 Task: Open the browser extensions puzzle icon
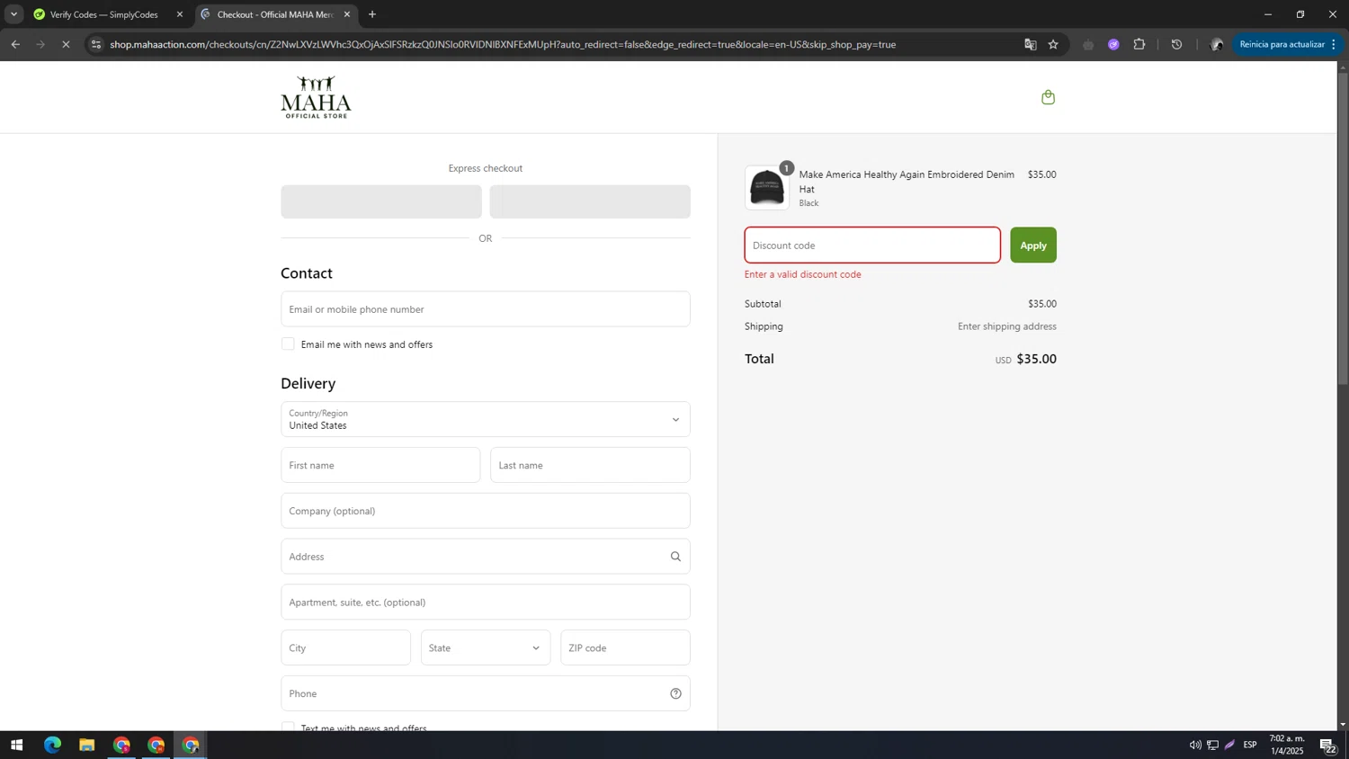(x=1139, y=44)
